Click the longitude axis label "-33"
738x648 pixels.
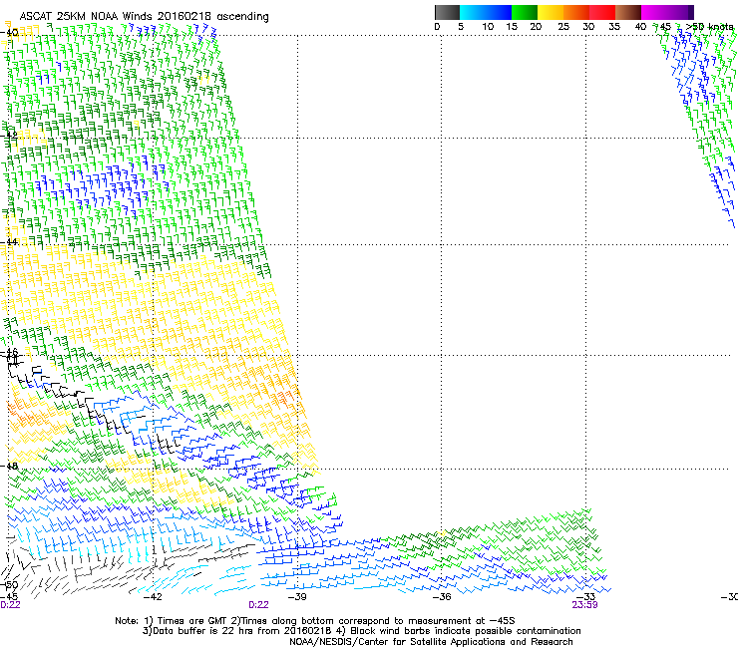click(586, 597)
